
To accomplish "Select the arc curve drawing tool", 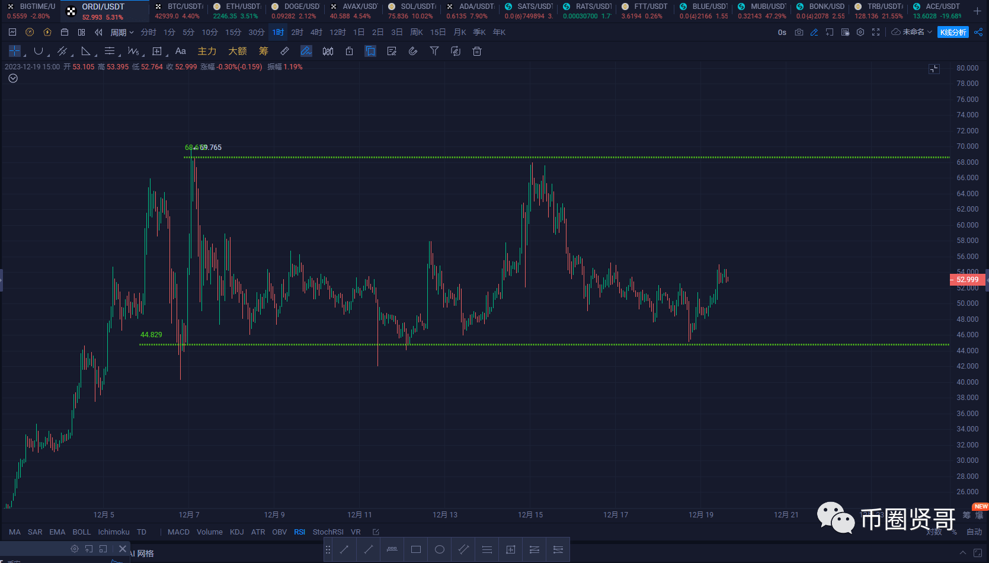I will [x=39, y=51].
